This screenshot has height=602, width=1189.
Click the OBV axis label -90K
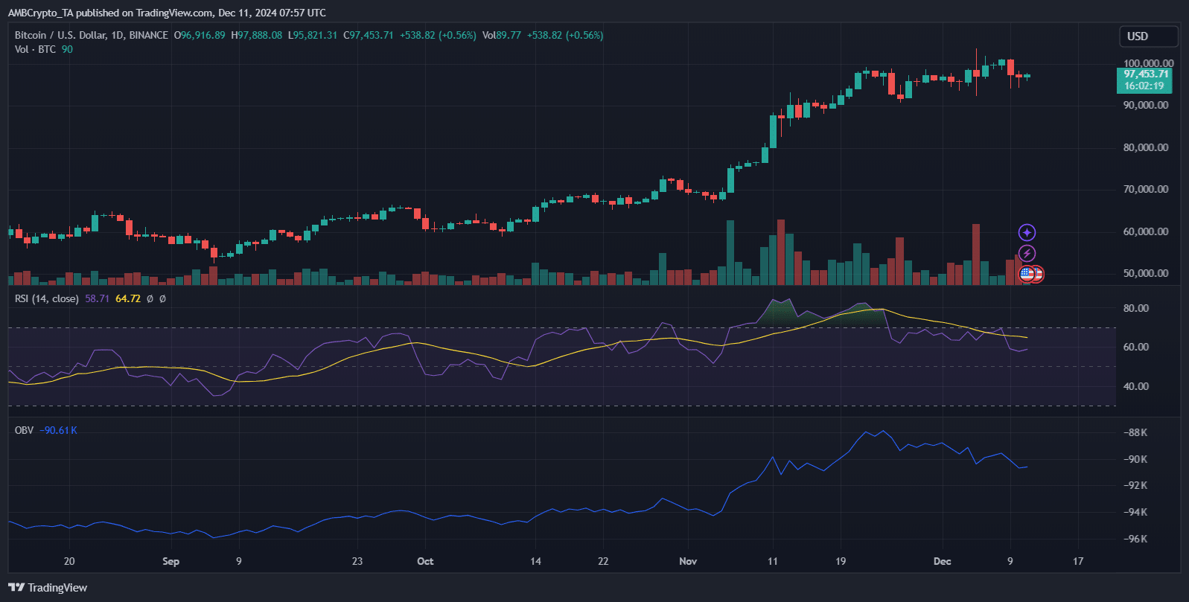(1135, 459)
